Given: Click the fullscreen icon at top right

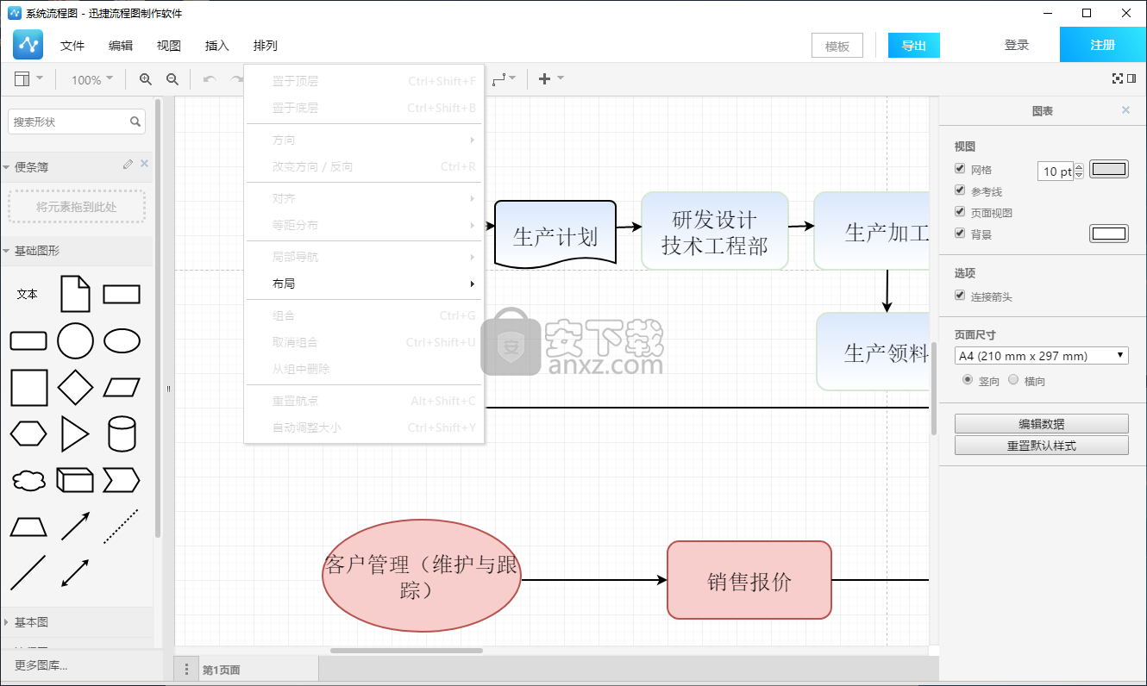Looking at the screenshot, I should (x=1118, y=78).
